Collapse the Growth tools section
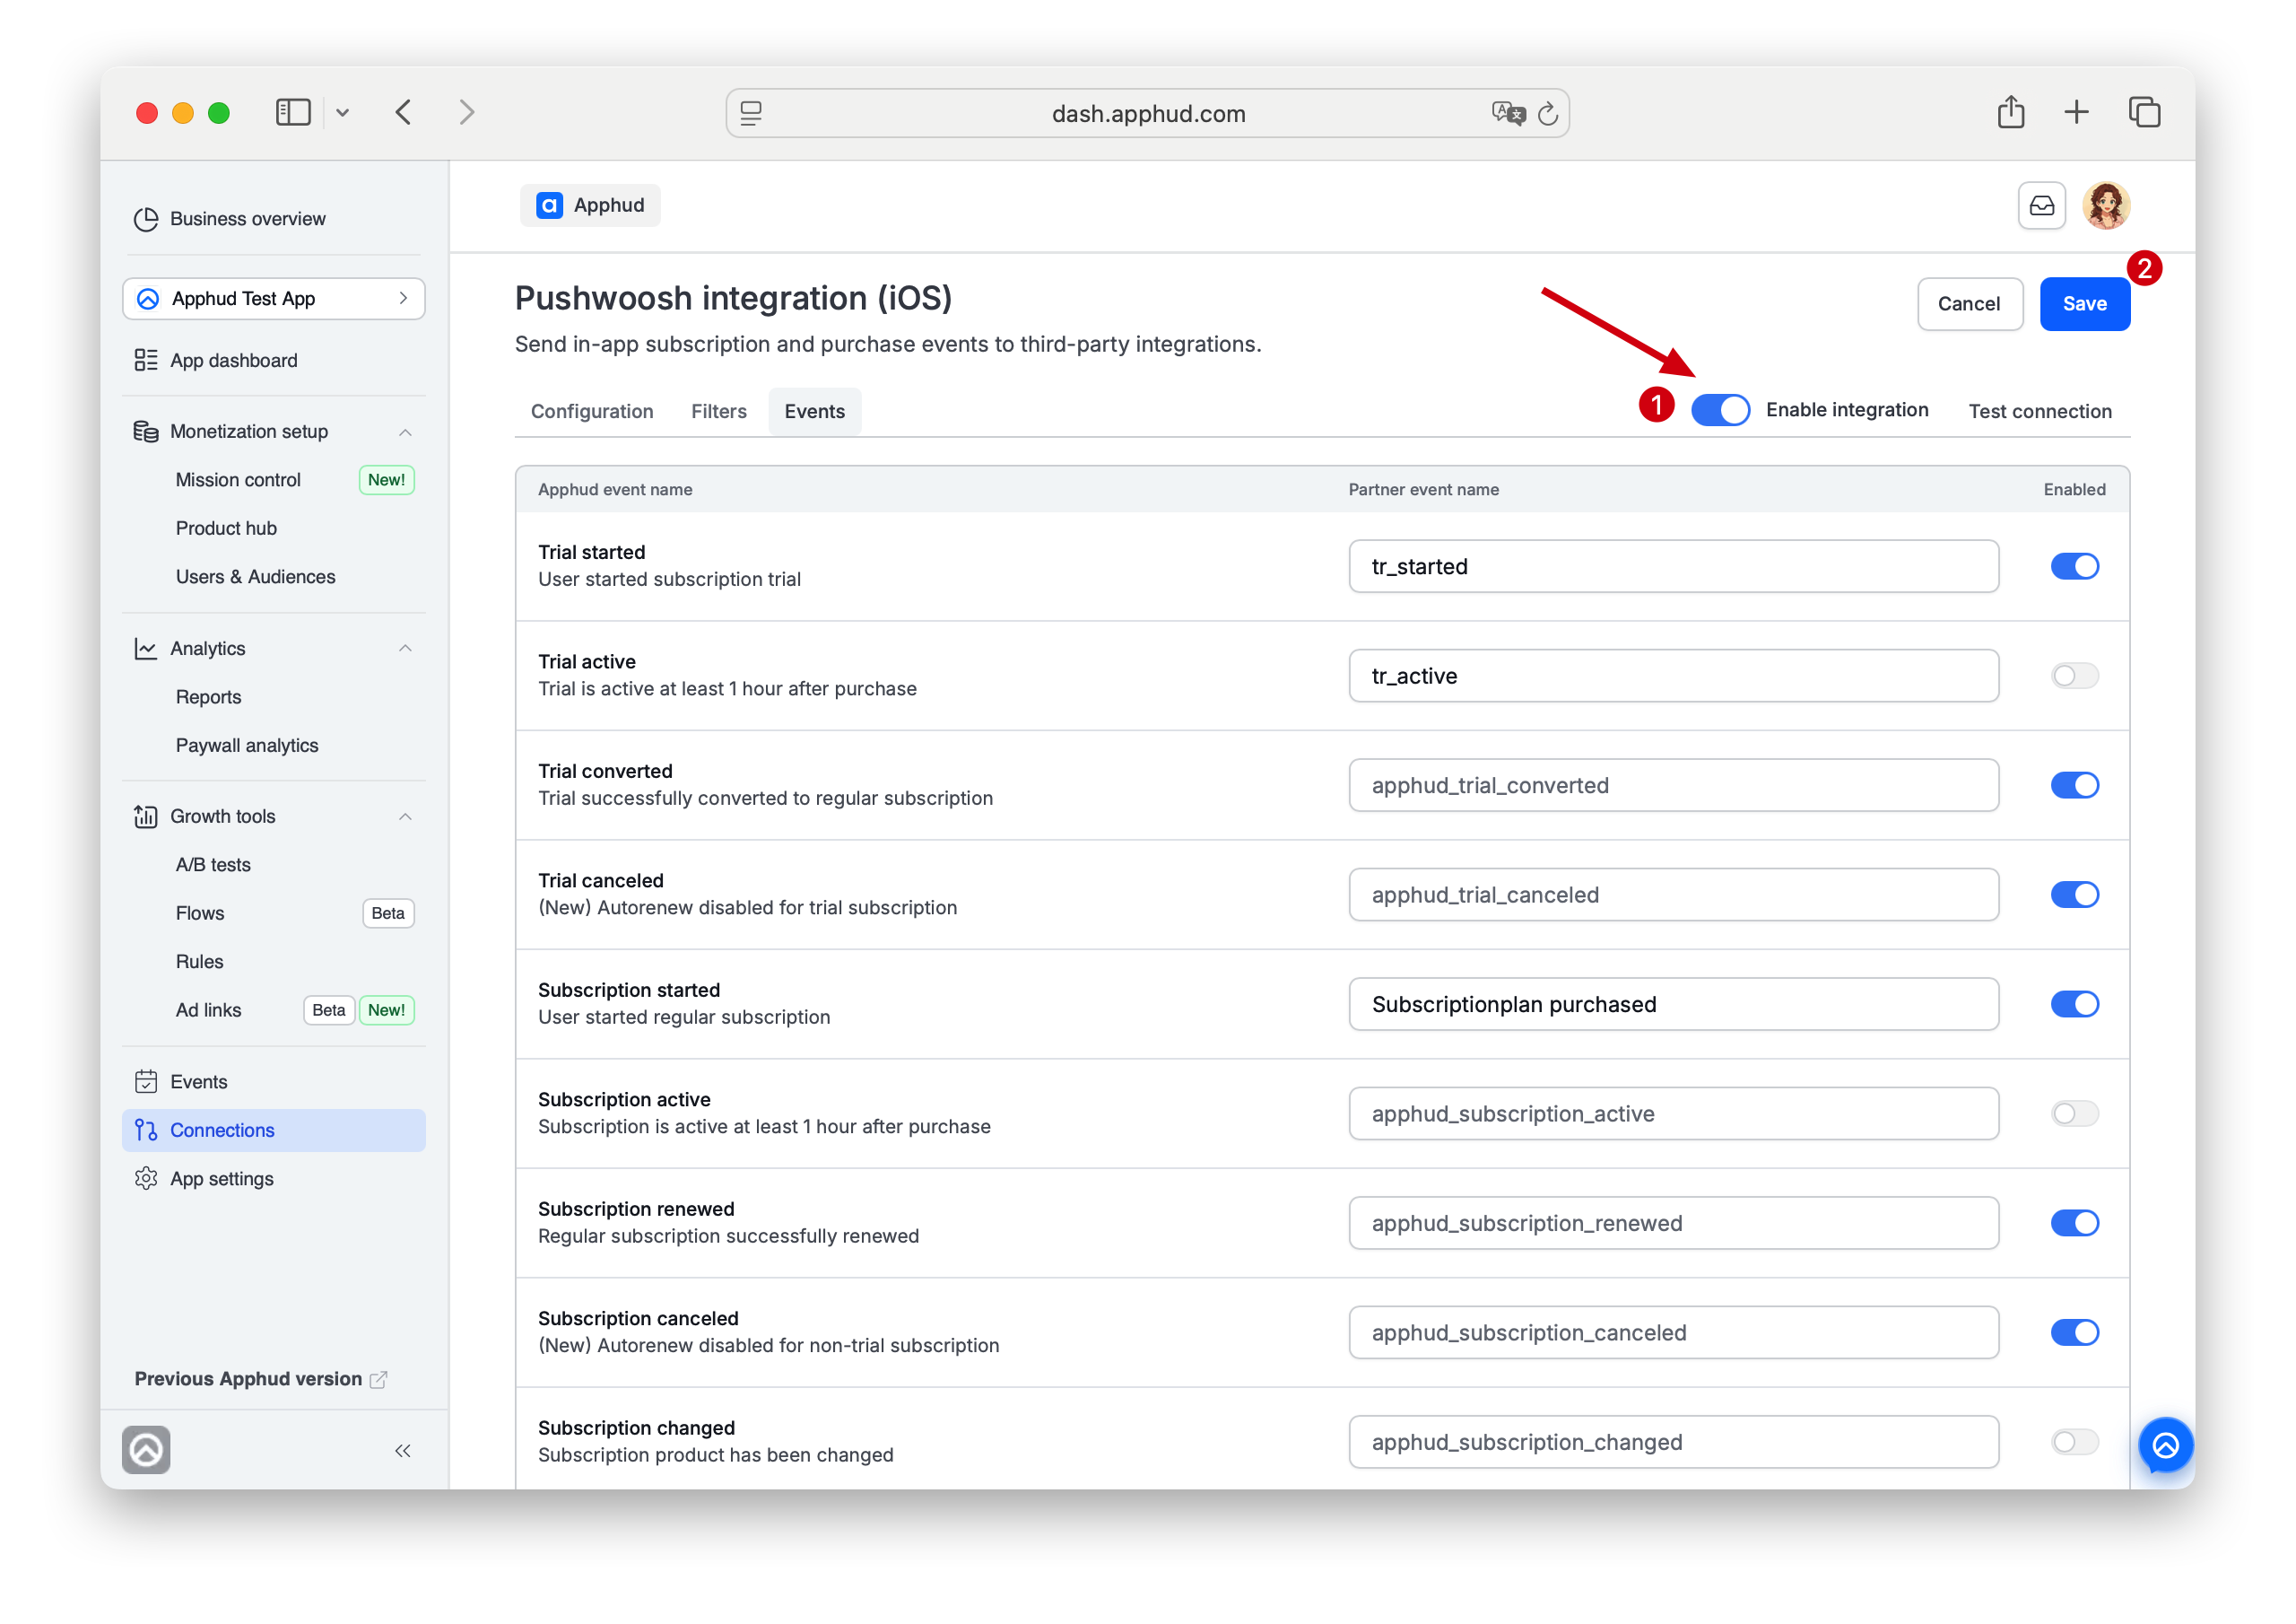 pyautogui.click(x=405, y=816)
